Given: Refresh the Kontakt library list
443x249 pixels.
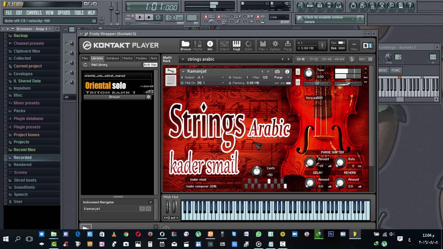Looking at the screenshot, I should [x=85, y=65].
